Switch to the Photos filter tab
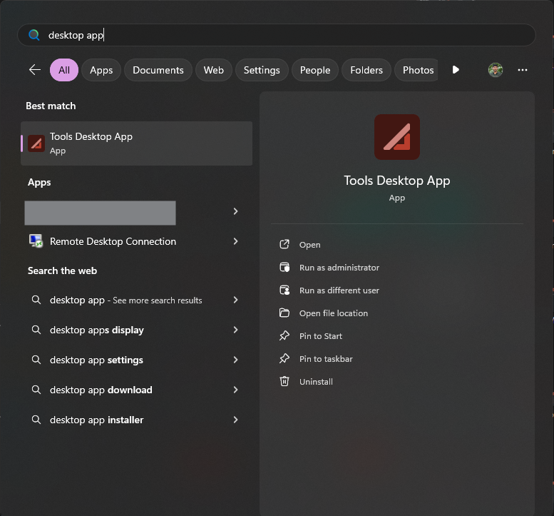This screenshot has height=516, width=554. [417, 70]
